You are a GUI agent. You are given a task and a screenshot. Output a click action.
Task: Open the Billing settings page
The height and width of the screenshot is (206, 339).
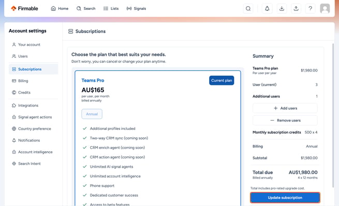33,81
